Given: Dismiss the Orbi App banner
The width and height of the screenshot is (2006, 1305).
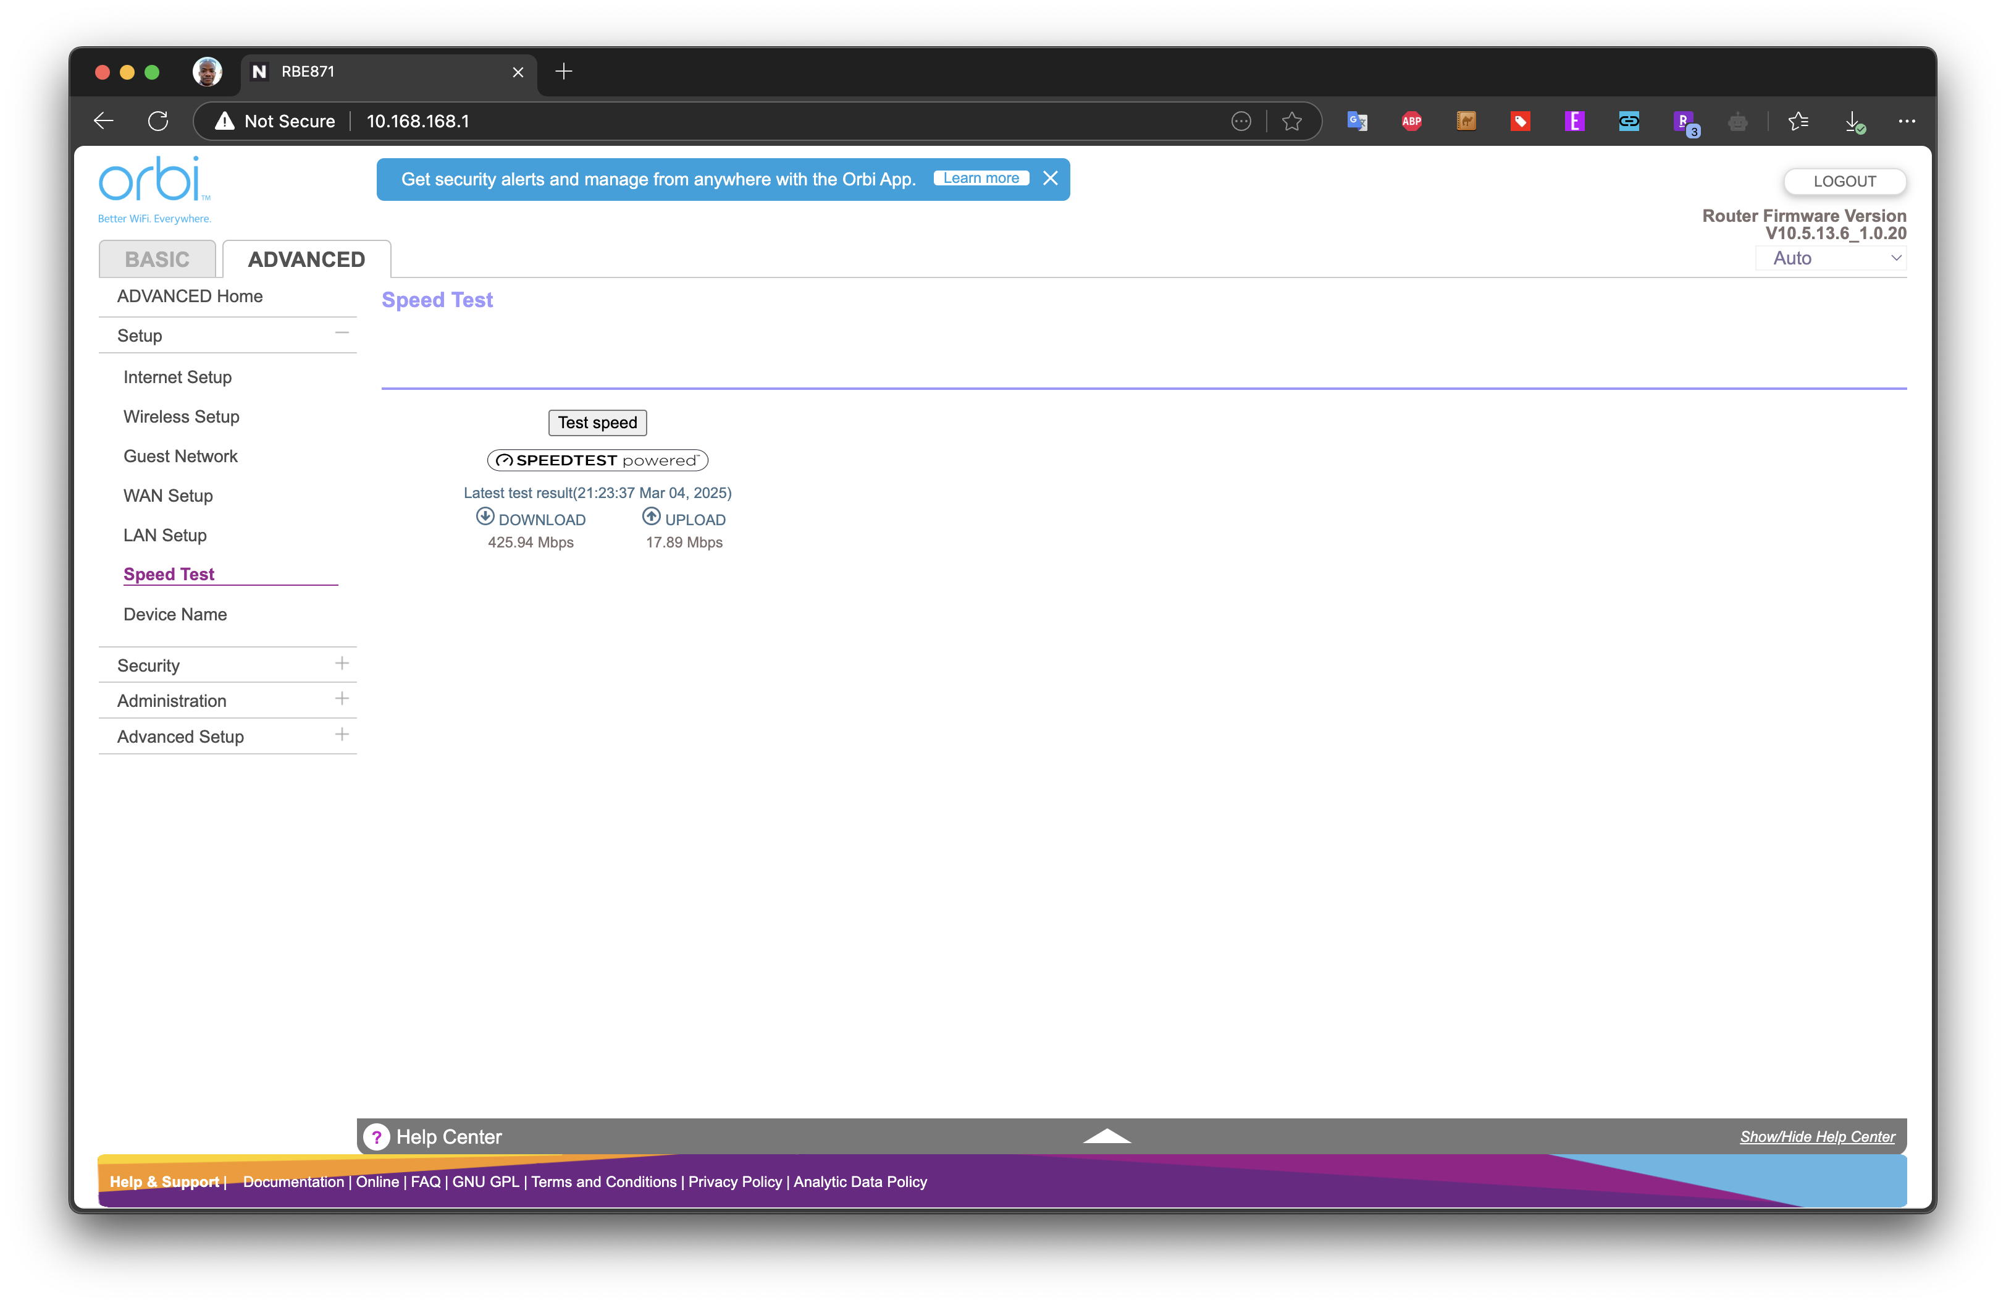Looking at the screenshot, I should pyautogui.click(x=1049, y=179).
